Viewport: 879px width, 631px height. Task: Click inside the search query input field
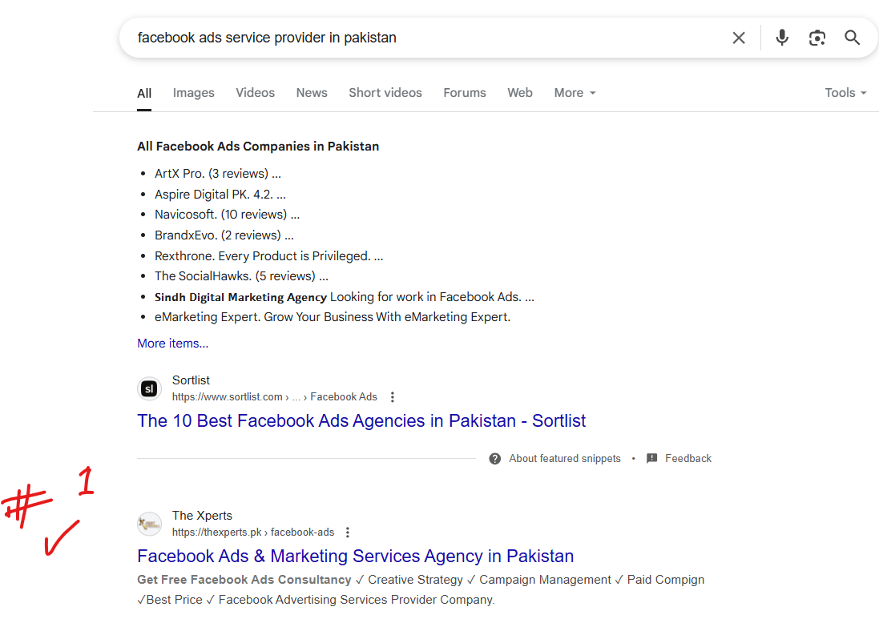click(x=426, y=38)
